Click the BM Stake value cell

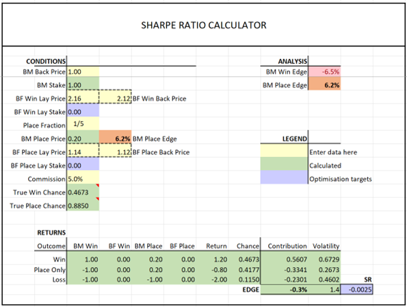click(x=83, y=85)
